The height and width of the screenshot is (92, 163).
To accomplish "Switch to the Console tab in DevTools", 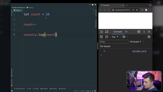I will [118, 32].
